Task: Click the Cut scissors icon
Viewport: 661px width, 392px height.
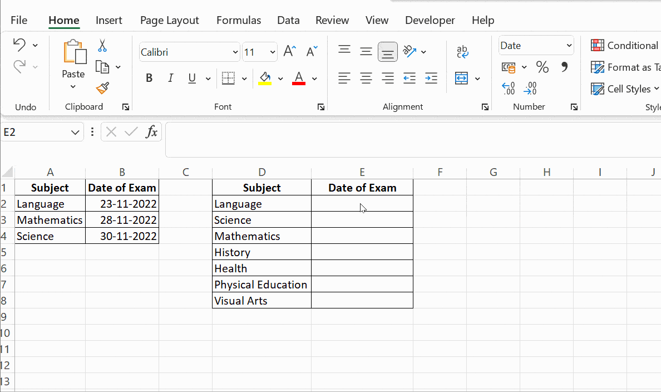Action: 102,46
